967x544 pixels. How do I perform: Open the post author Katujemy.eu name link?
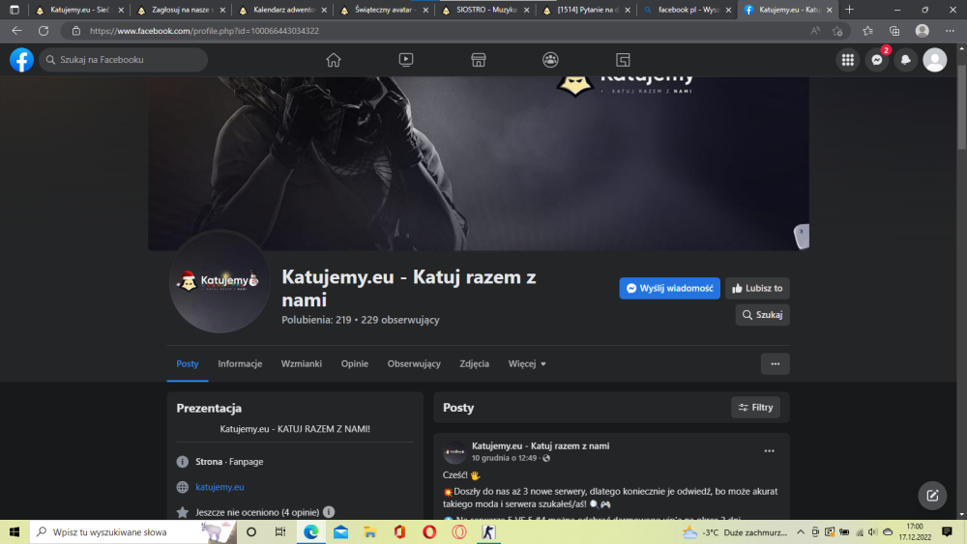click(541, 446)
